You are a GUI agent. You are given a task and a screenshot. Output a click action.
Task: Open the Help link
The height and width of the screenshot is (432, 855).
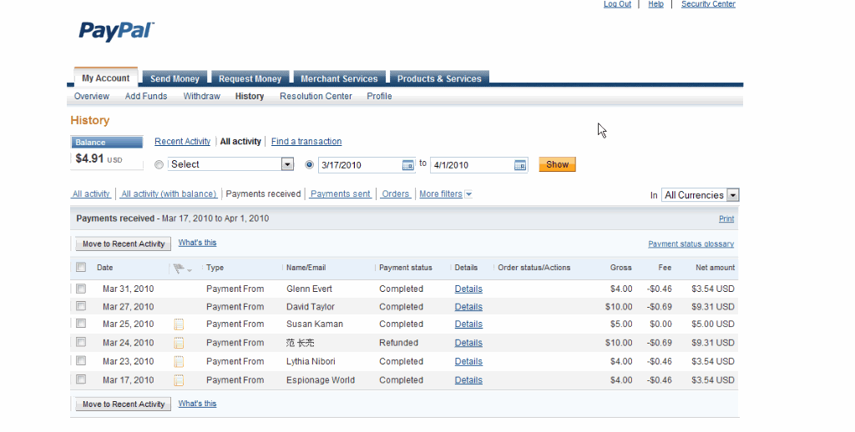point(656,4)
